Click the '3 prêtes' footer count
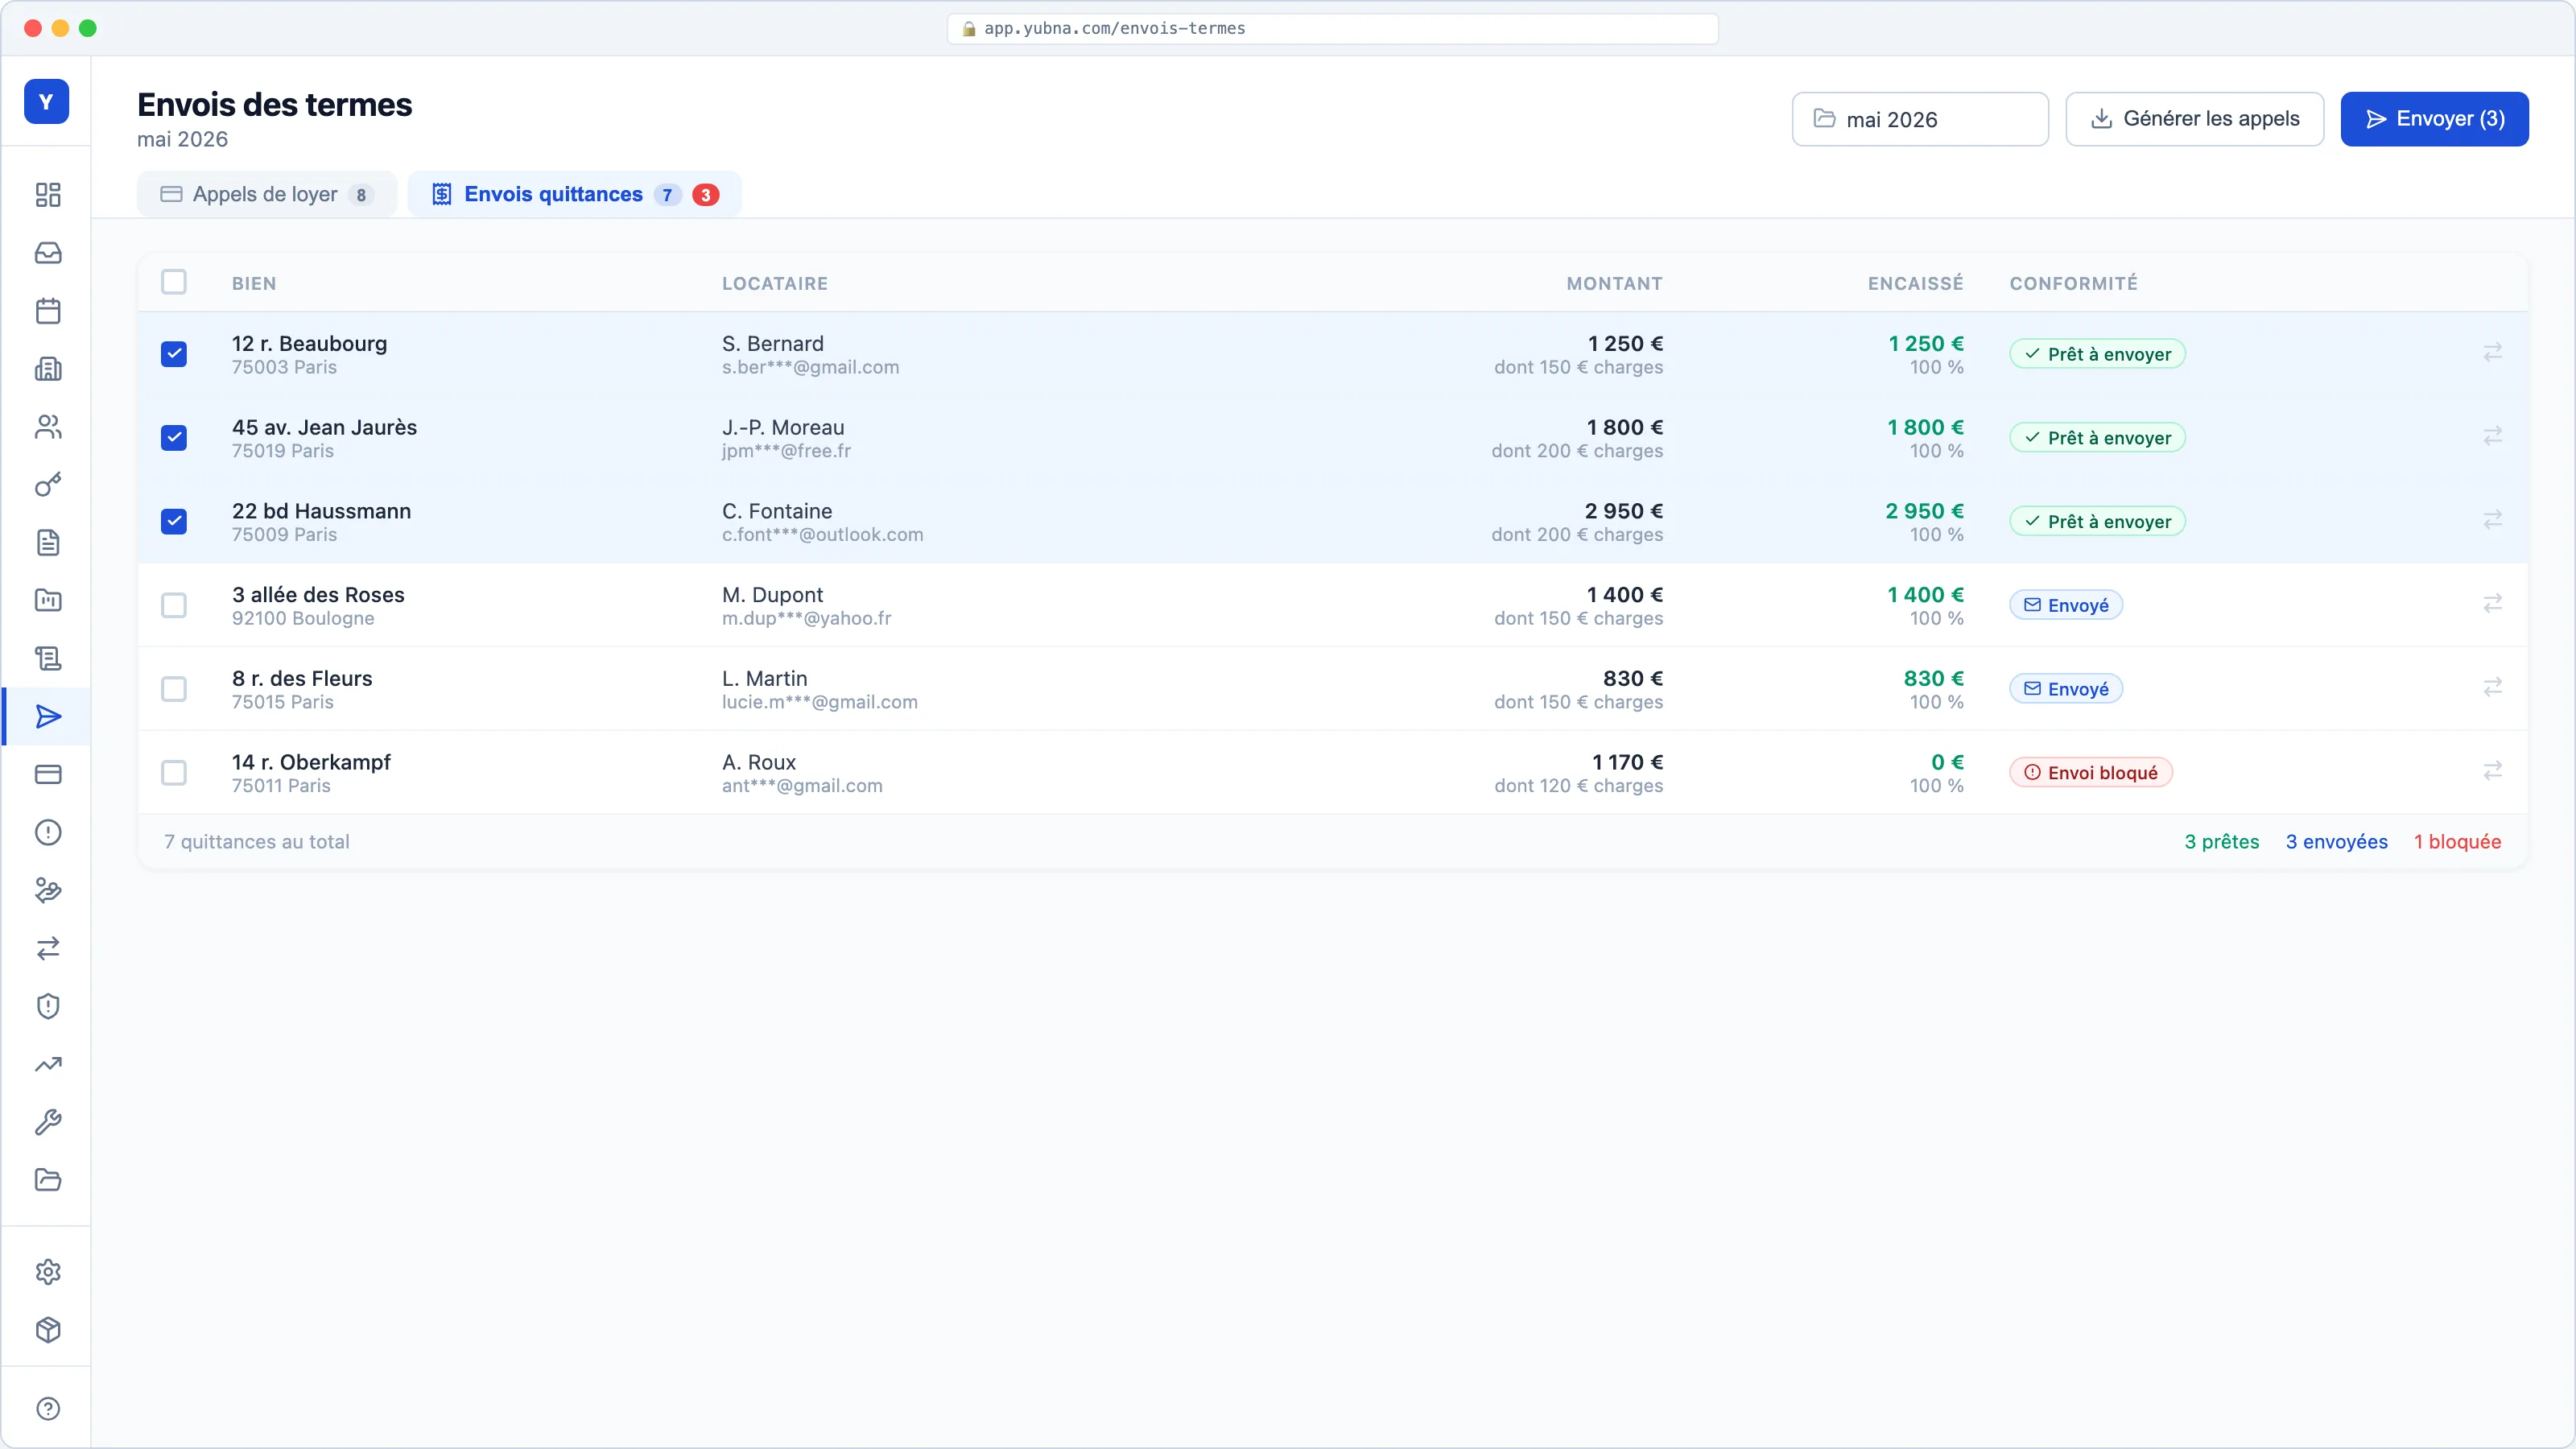 click(2222, 842)
